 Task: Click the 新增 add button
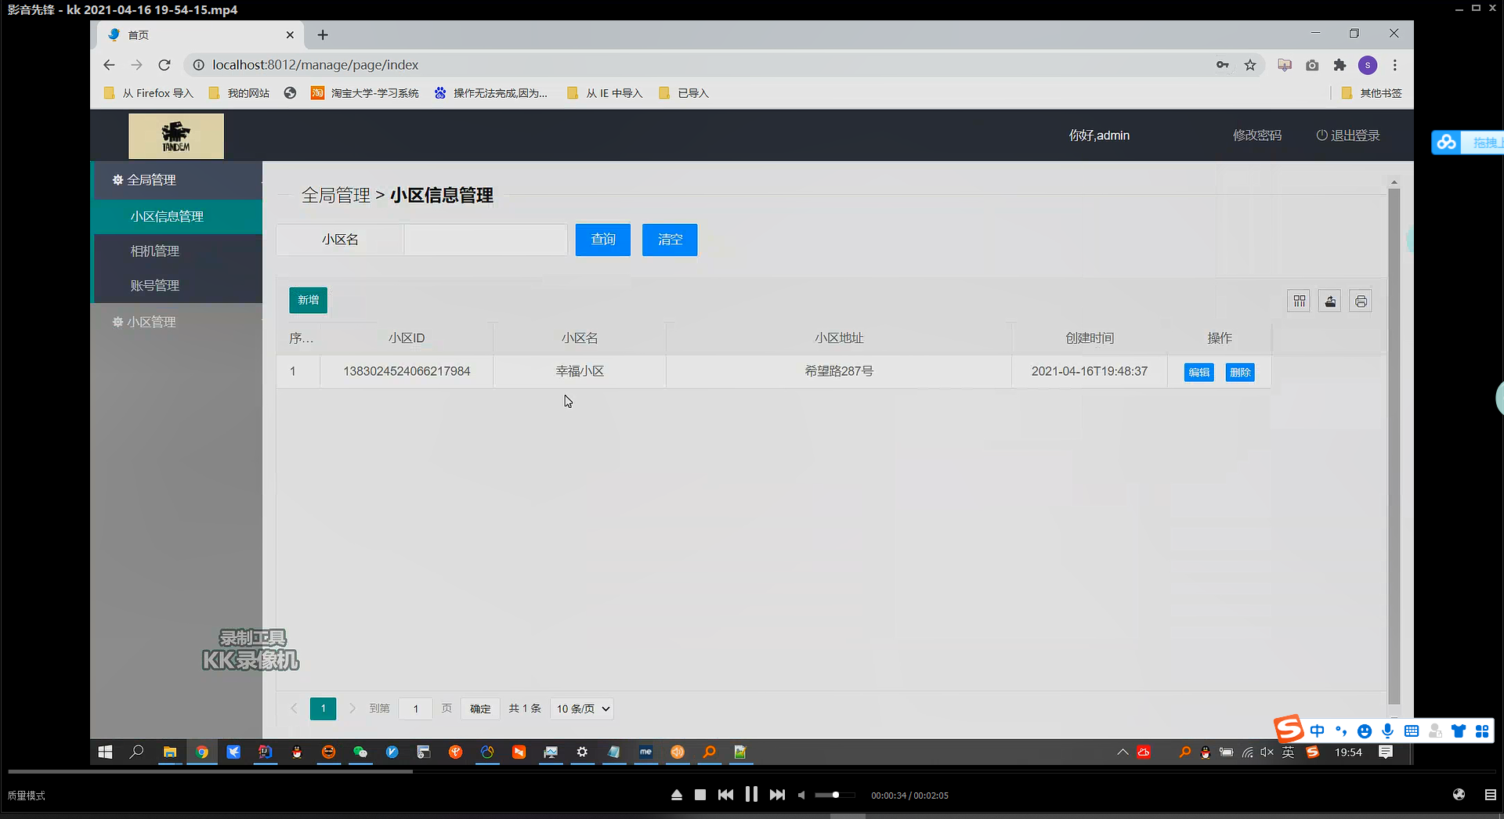[x=308, y=300]
